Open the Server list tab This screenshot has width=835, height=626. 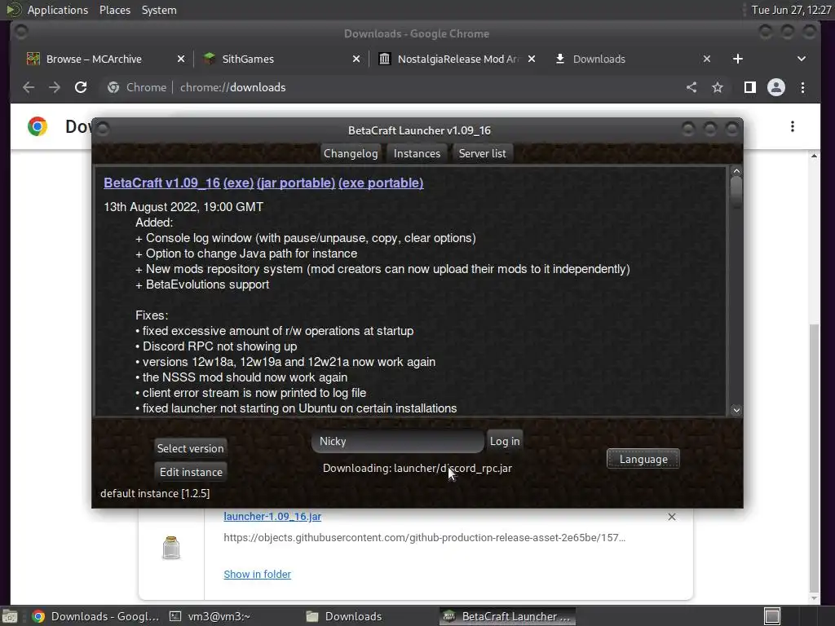[x=482, y=153]
